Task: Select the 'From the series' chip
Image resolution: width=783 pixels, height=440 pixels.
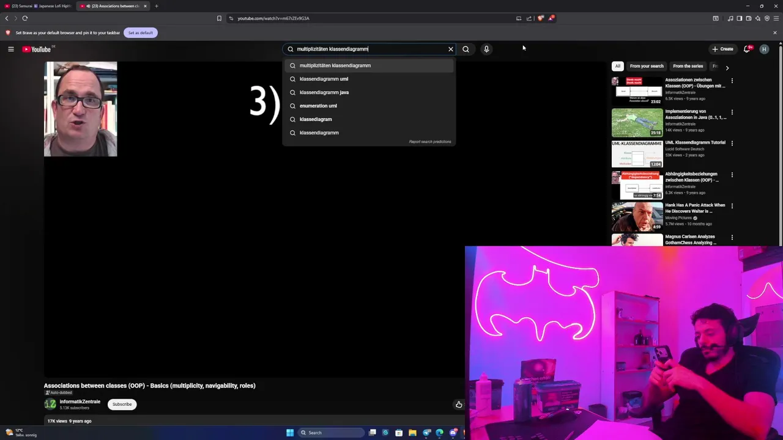Action: pyautogui.click(x=688, y=66)
